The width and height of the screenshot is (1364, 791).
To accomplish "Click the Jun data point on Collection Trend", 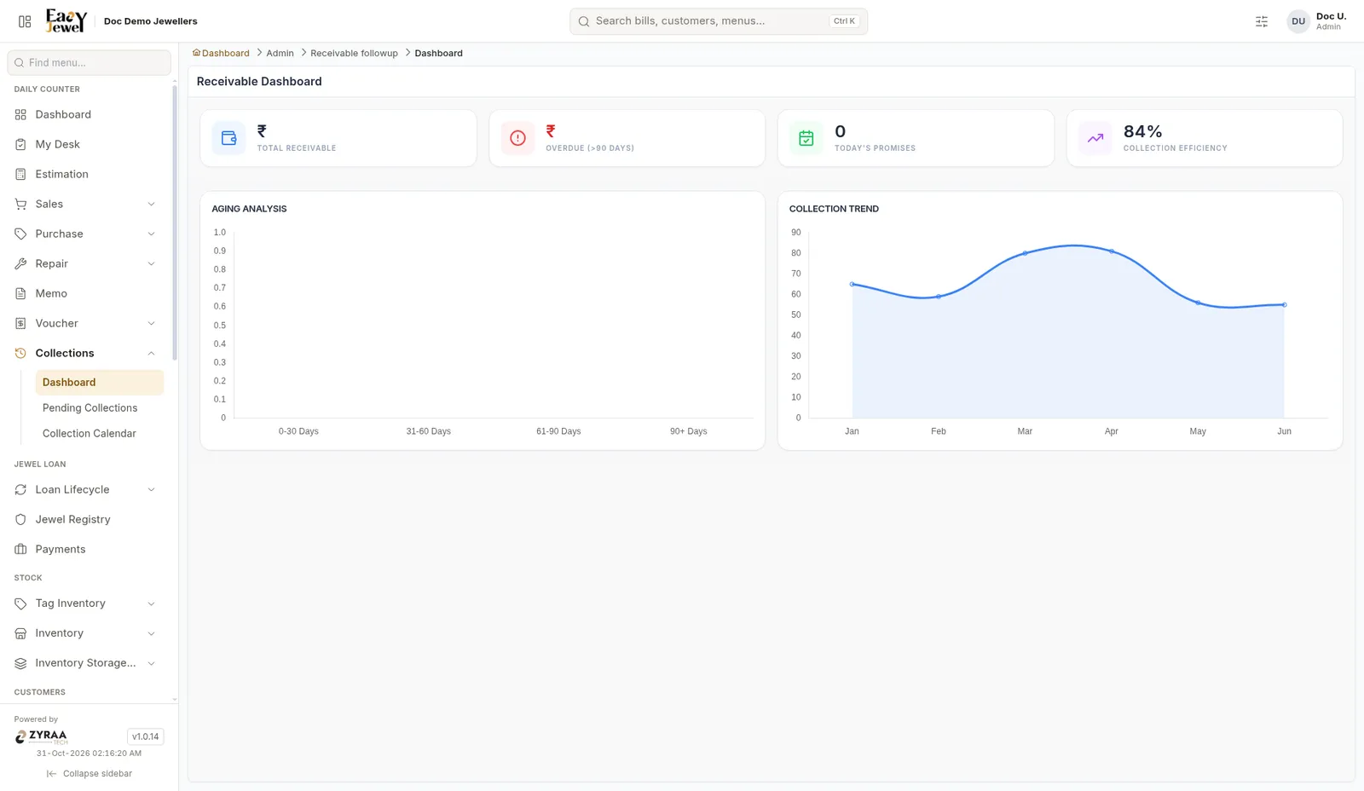I will point(1284,304).
